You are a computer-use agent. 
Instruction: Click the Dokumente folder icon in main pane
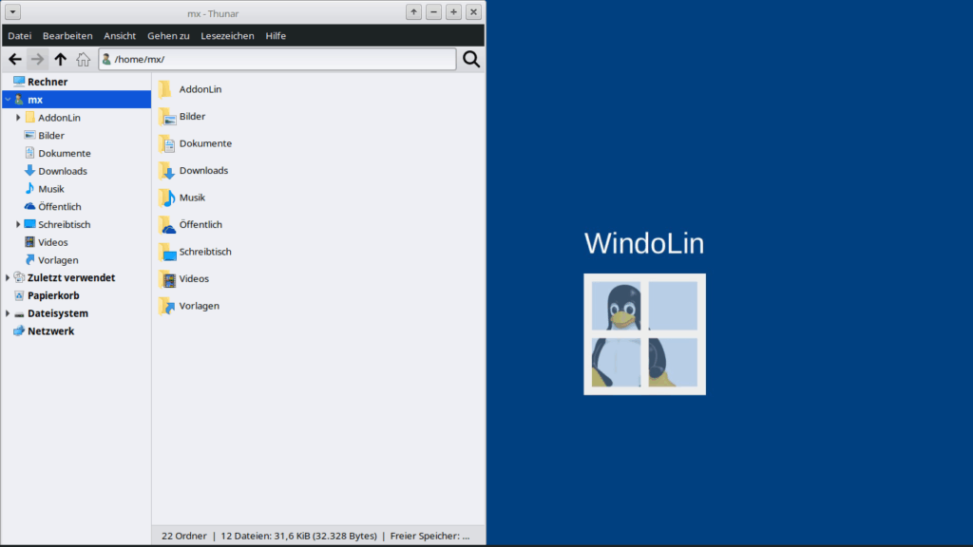tap(166, 143)
